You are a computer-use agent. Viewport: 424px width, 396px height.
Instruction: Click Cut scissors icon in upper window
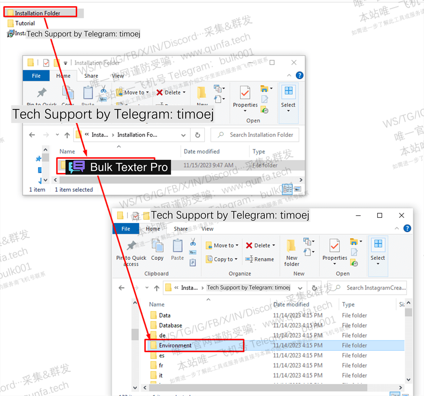103,89
